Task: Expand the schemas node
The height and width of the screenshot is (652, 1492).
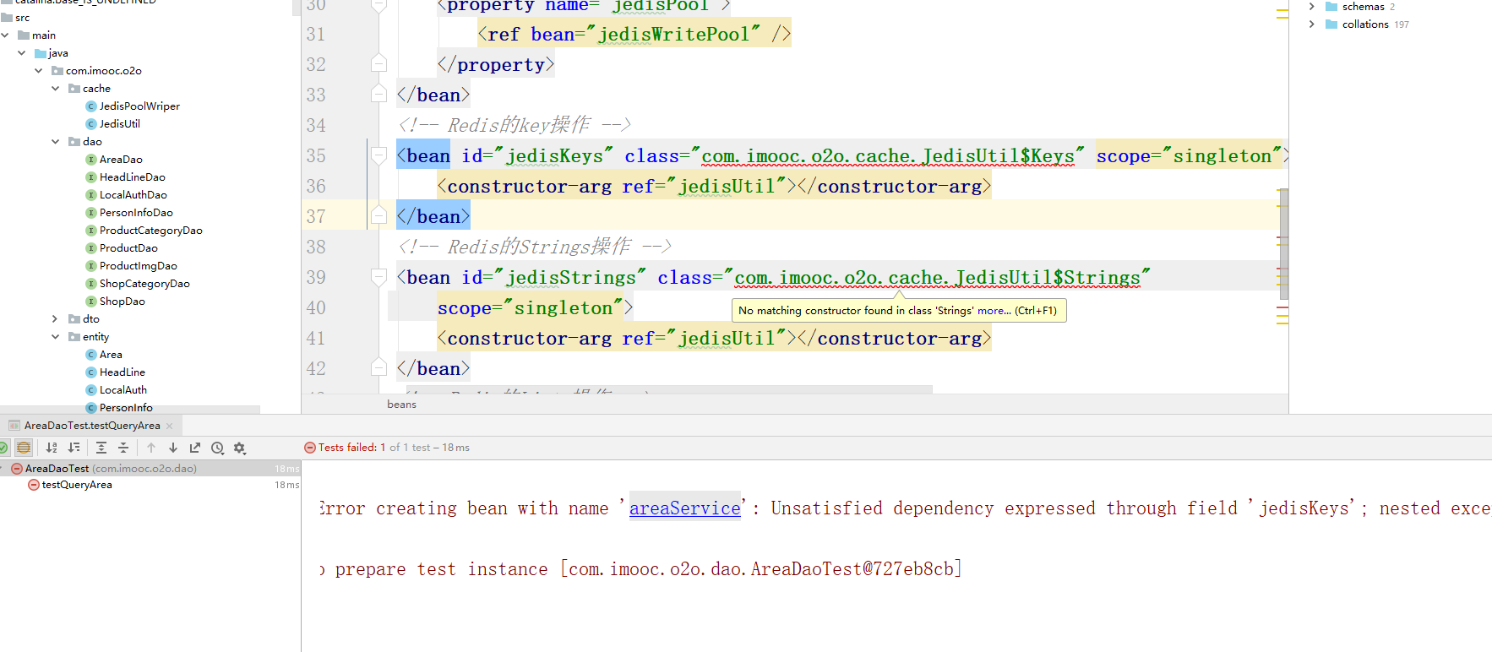Action: [1311, 7]
